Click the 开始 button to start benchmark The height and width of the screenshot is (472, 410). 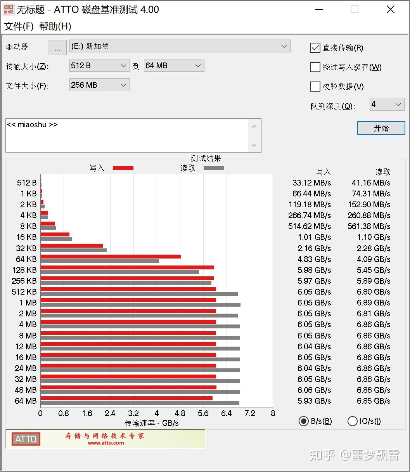pos(381,128)
